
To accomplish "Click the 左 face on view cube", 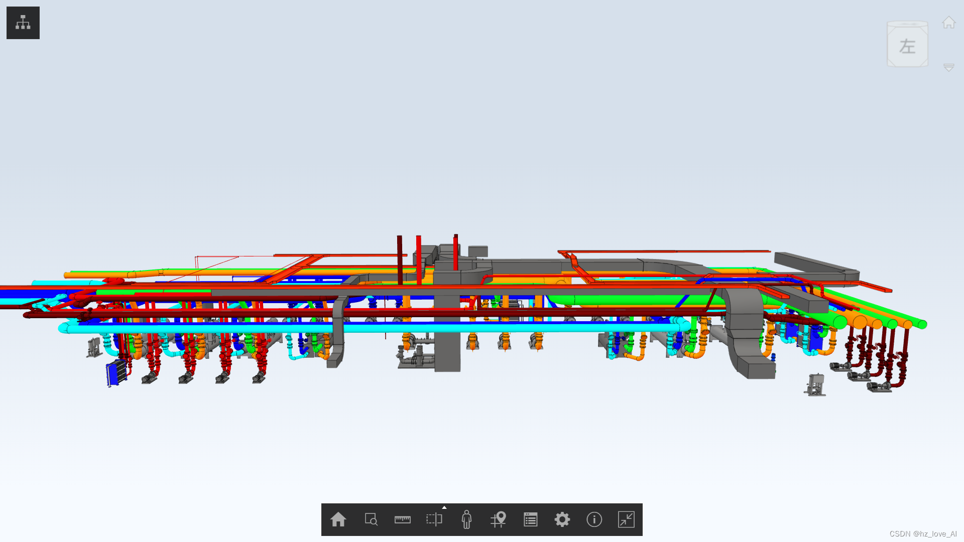I will click(907, 47).
